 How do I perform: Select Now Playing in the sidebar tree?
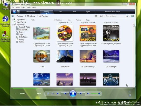21,22
